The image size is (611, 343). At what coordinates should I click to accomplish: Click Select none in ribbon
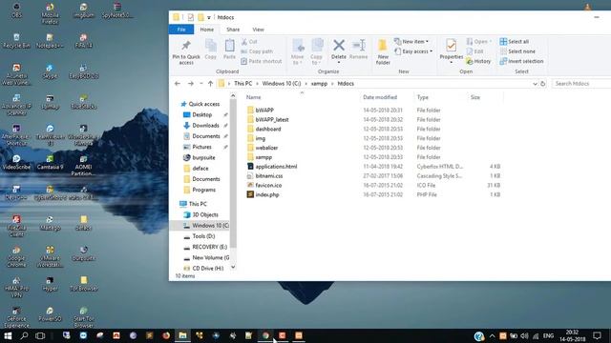(517, 51)
